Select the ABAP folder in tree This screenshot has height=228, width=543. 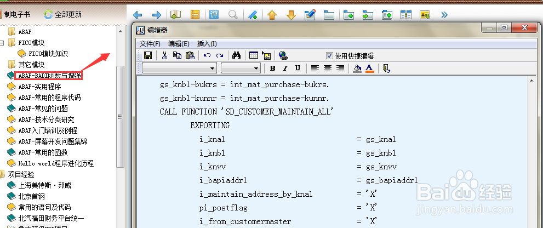click(25, 32)
